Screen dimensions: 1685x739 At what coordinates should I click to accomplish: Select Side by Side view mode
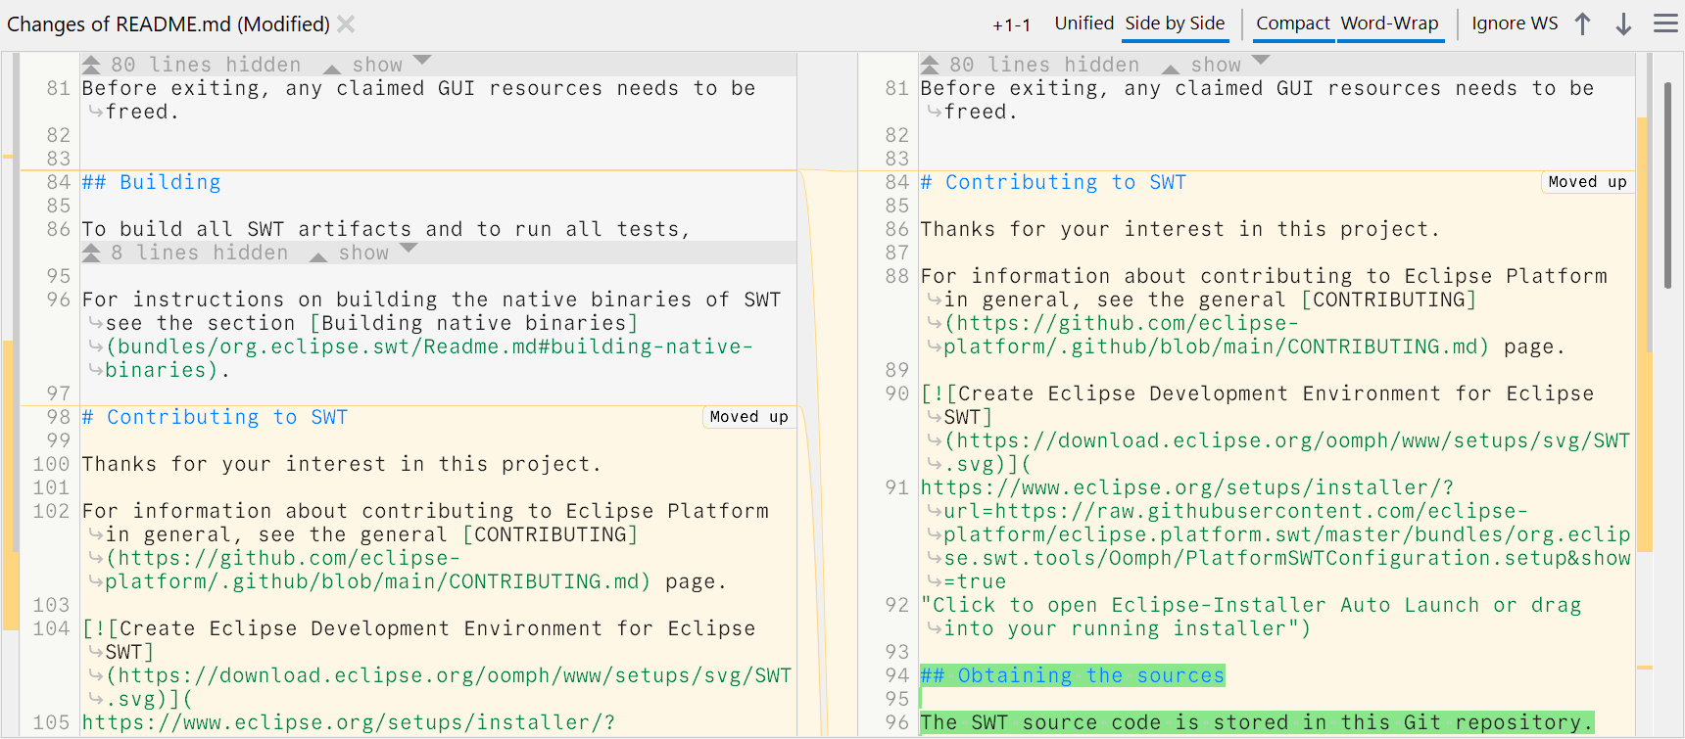pyautogui.click(x=1175, y=23)
